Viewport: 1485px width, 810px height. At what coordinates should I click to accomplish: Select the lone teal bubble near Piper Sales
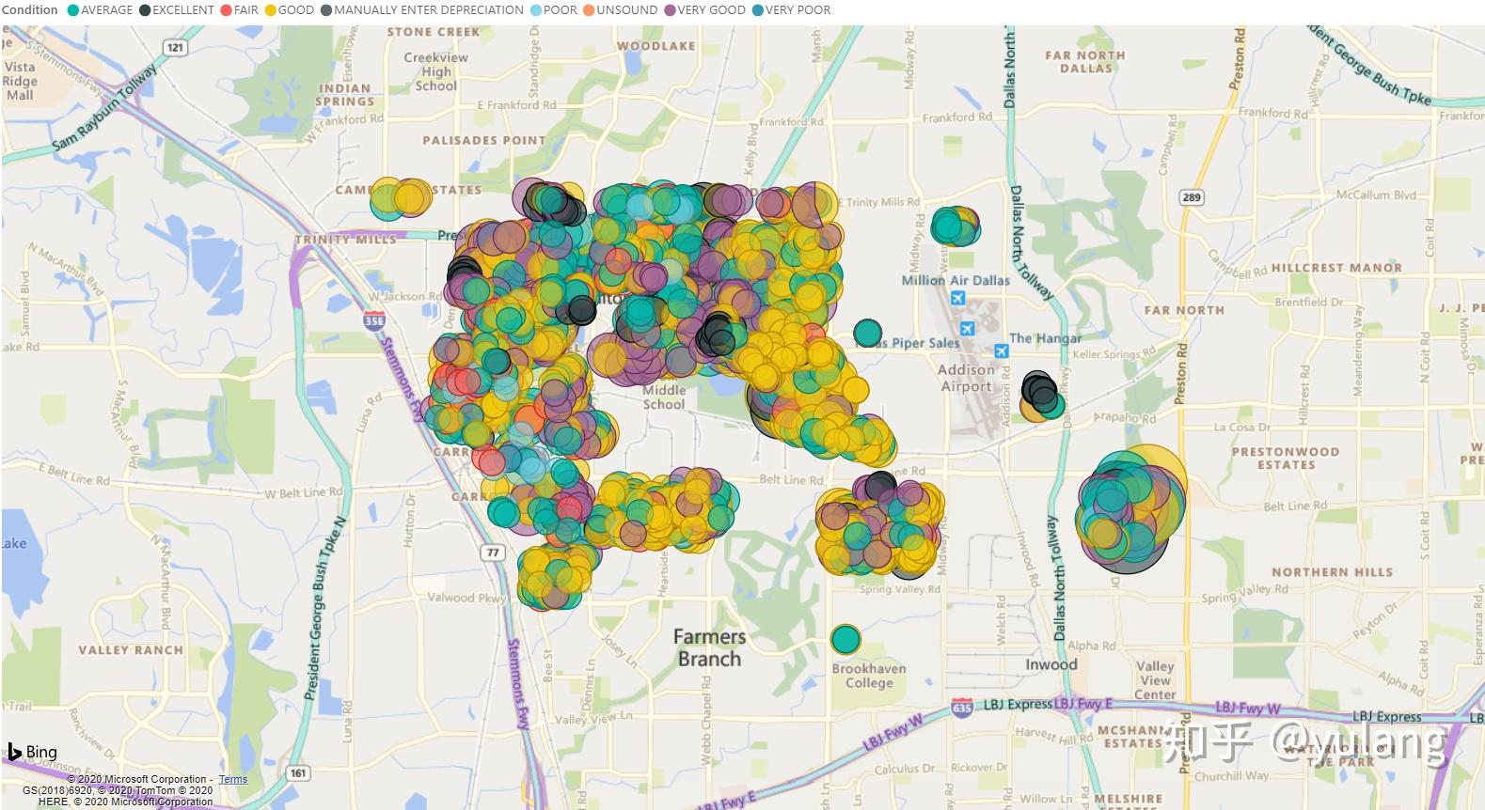[x=867, y=333]
